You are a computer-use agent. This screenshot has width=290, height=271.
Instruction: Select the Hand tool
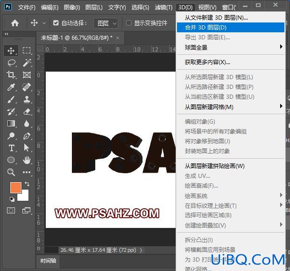27,160
